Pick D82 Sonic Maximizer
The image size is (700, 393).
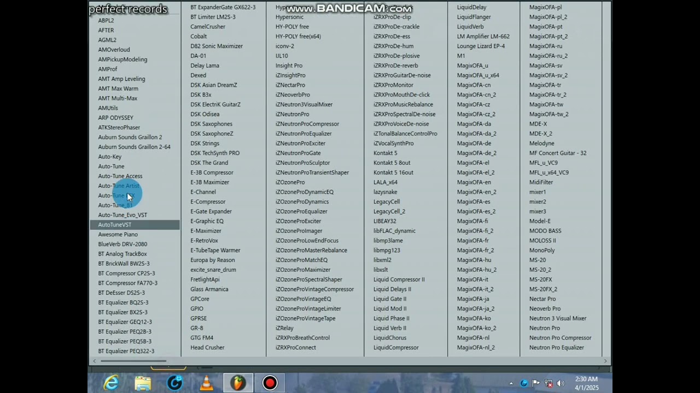point(217,46)
